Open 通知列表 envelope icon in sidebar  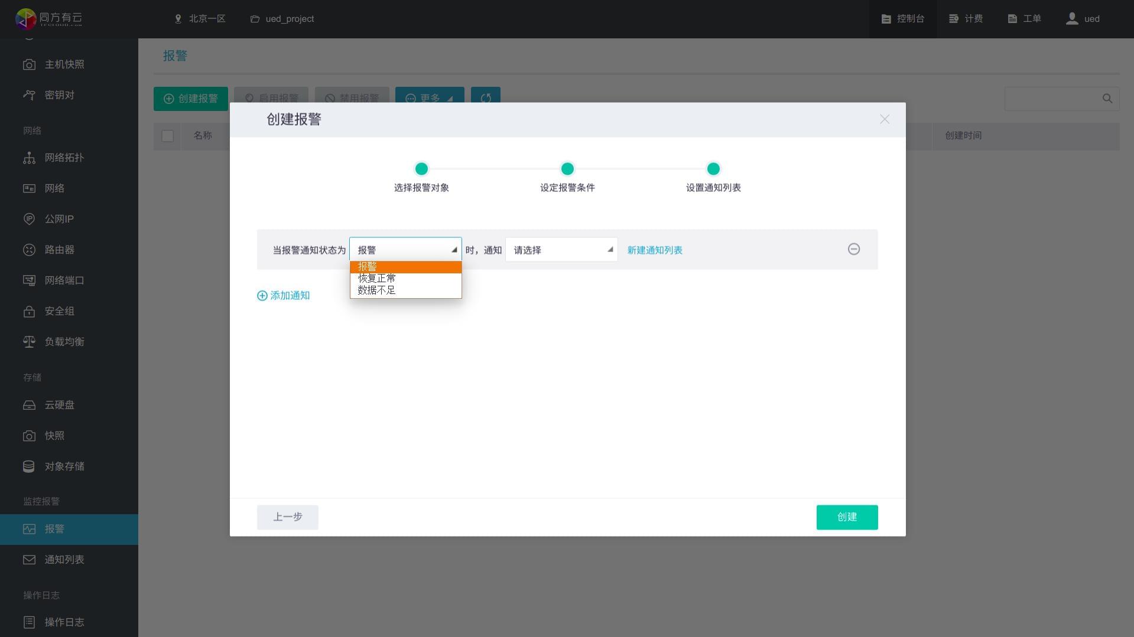[x=29, y=560]
